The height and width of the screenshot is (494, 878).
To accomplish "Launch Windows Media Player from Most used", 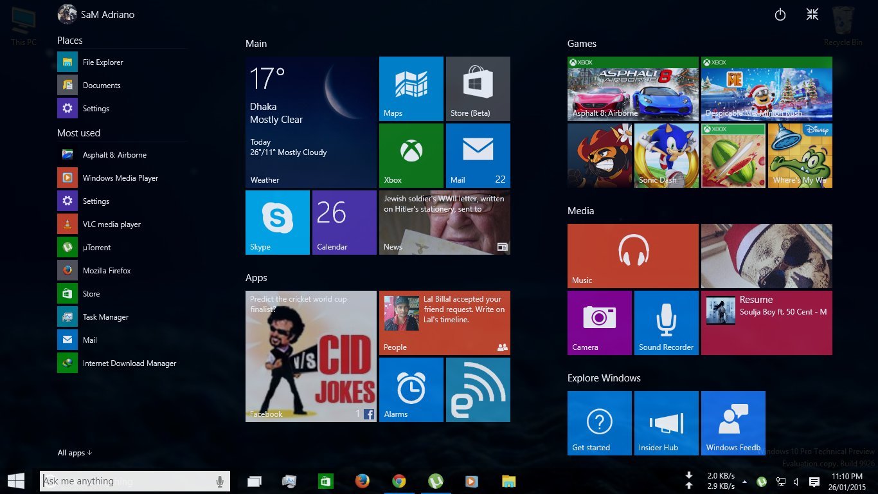I will pos(122,178).
